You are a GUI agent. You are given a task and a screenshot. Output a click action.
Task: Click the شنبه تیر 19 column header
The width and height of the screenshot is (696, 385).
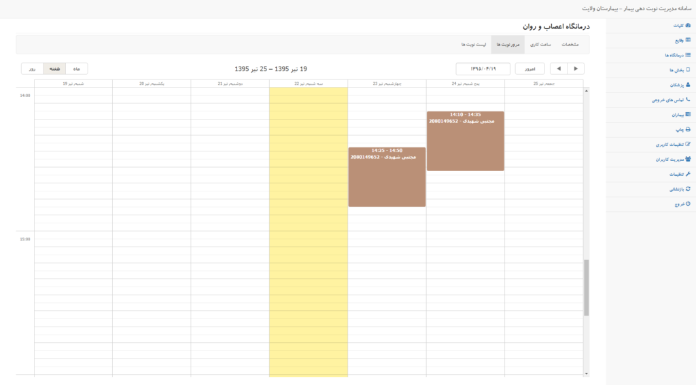[x=73, y=84]
